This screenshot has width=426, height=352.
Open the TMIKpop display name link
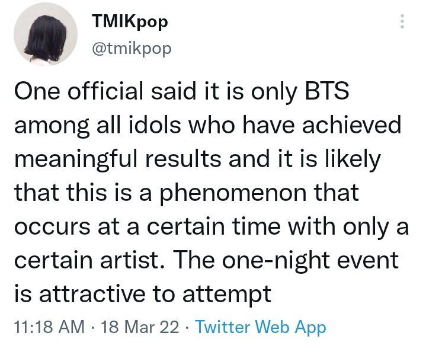[x=130, y=22]
